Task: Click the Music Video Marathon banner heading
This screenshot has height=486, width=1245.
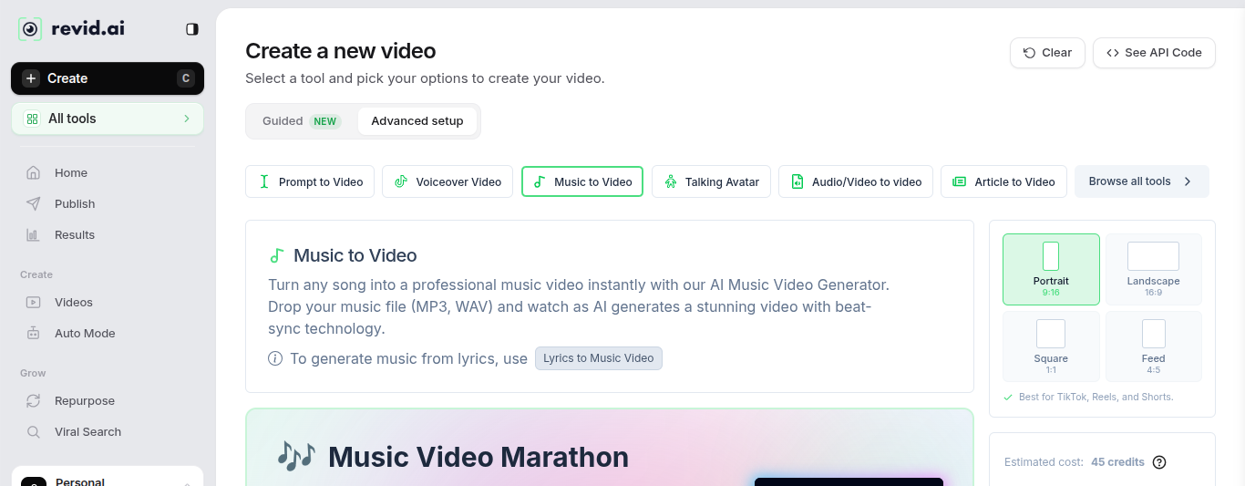Action: tap(478, 457)
